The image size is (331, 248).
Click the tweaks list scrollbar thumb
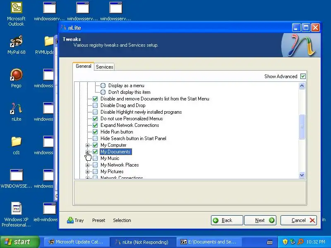[302, 126]
